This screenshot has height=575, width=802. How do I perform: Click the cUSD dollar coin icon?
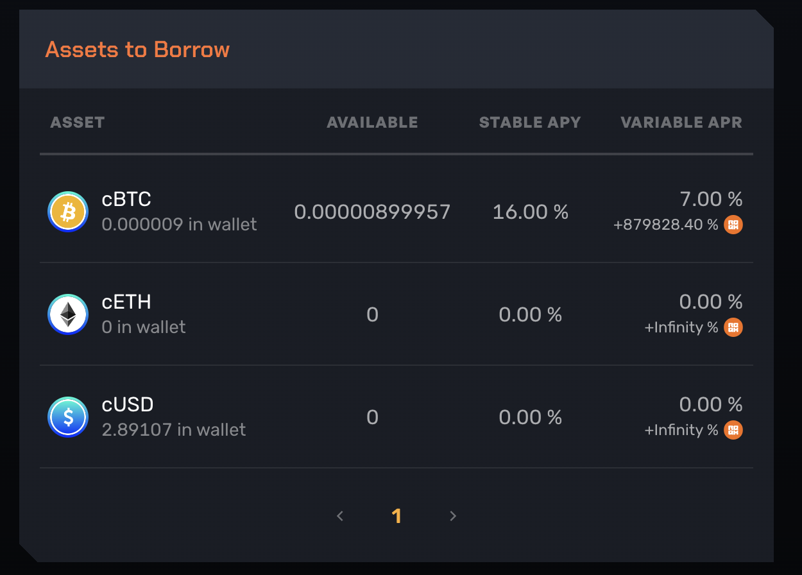pos(68,417)
